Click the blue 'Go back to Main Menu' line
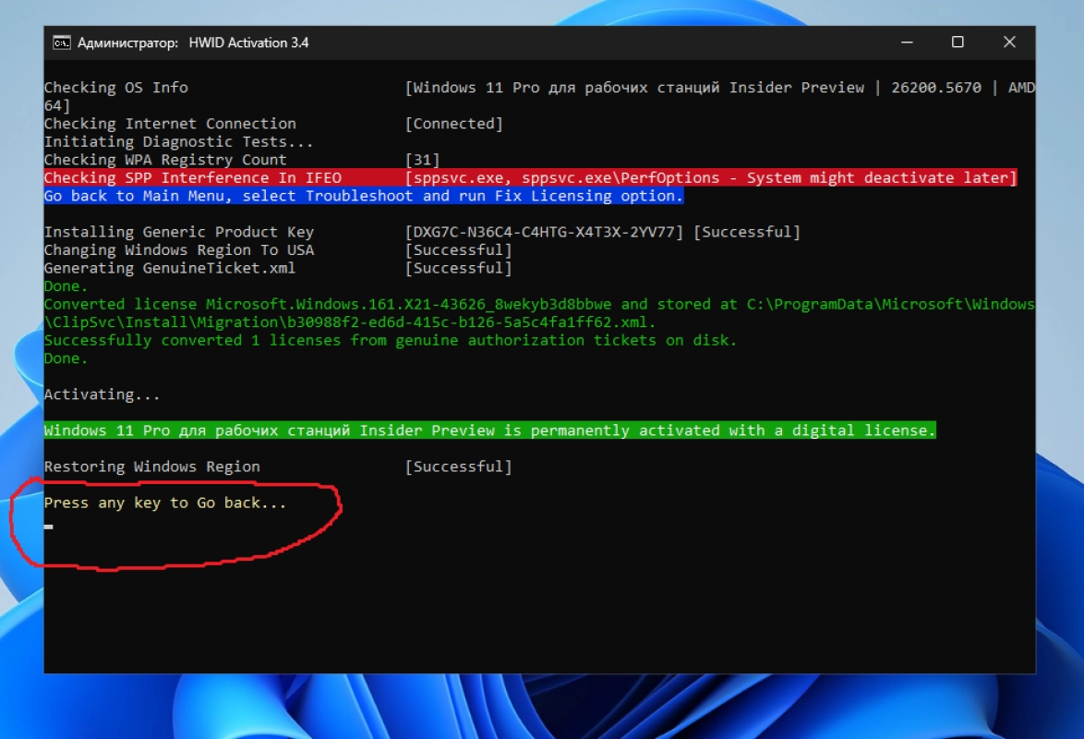Image resolution: width=1084 pixels, height=739 pixels. 363,196
